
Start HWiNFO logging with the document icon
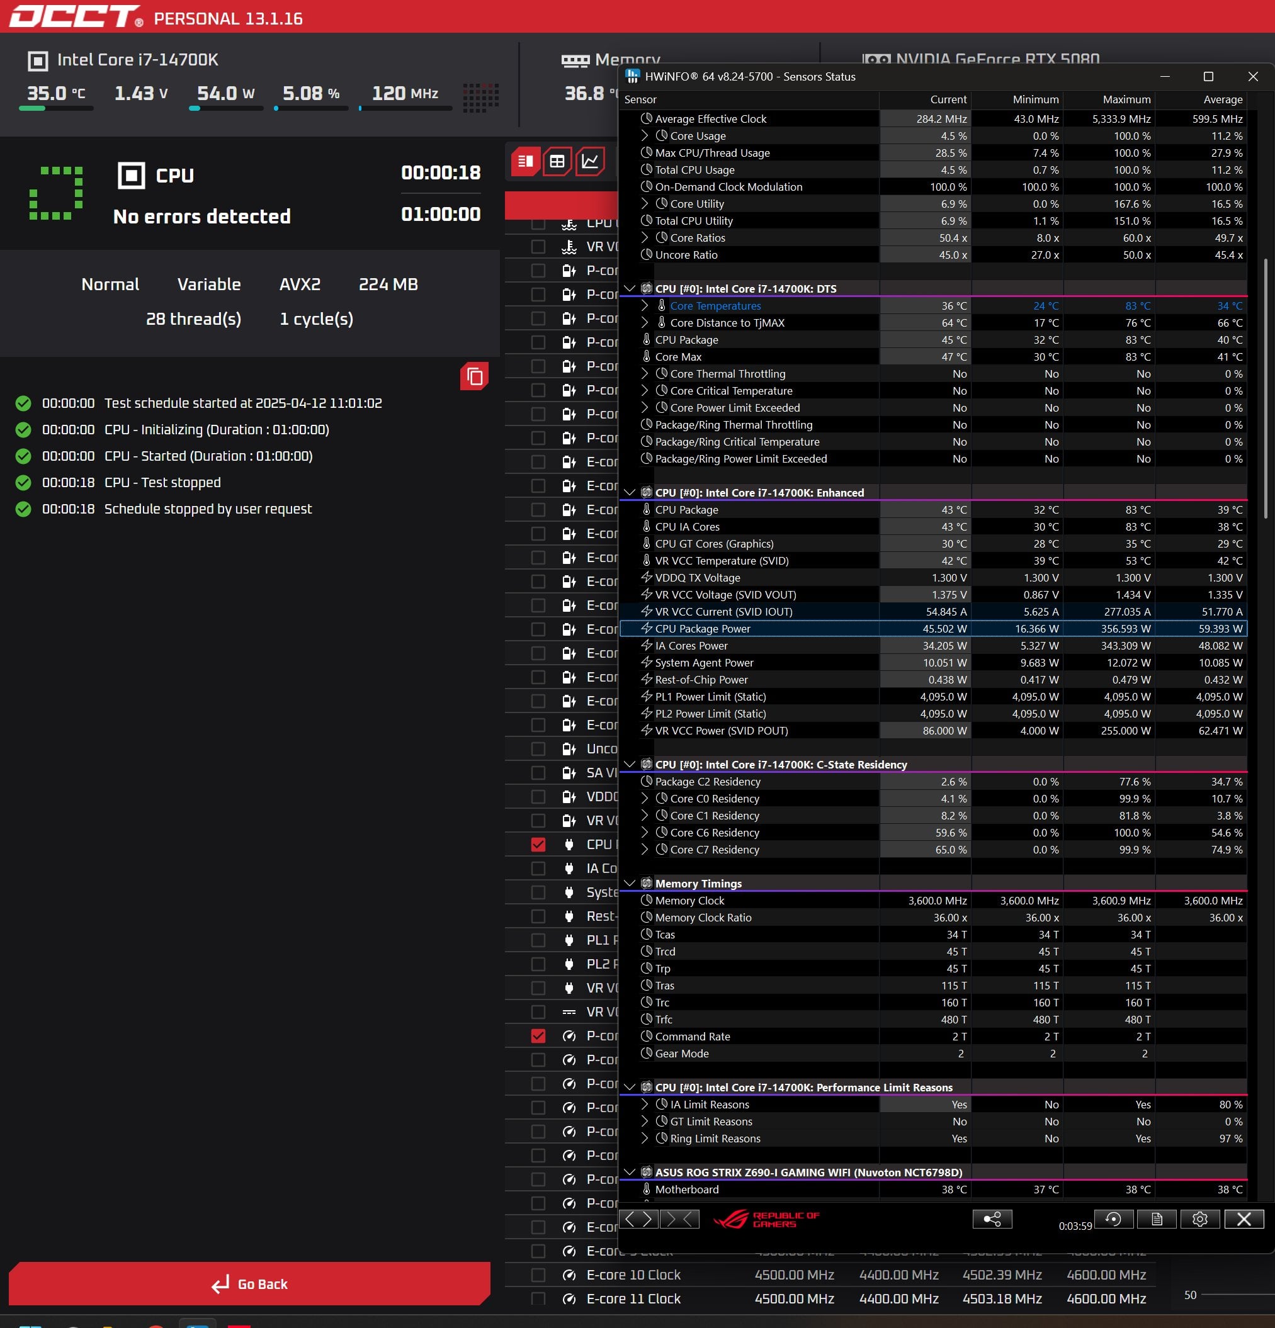click(1157, 1219)
